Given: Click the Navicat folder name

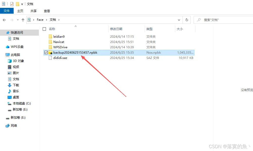Looking at the screenshot, I should click(59, 42).
